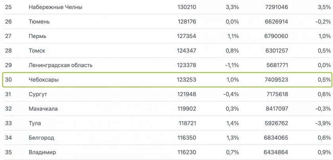Click rank number 35 beside Владимир
Viewport: 333px width, 160px height.
point(8,152)
